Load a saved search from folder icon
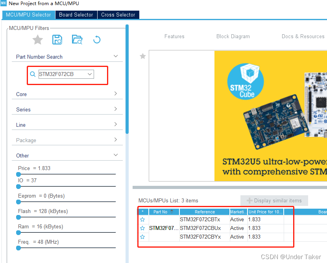Screen dimensions: 327x263 pyautogui.click(x=77, y=39)
